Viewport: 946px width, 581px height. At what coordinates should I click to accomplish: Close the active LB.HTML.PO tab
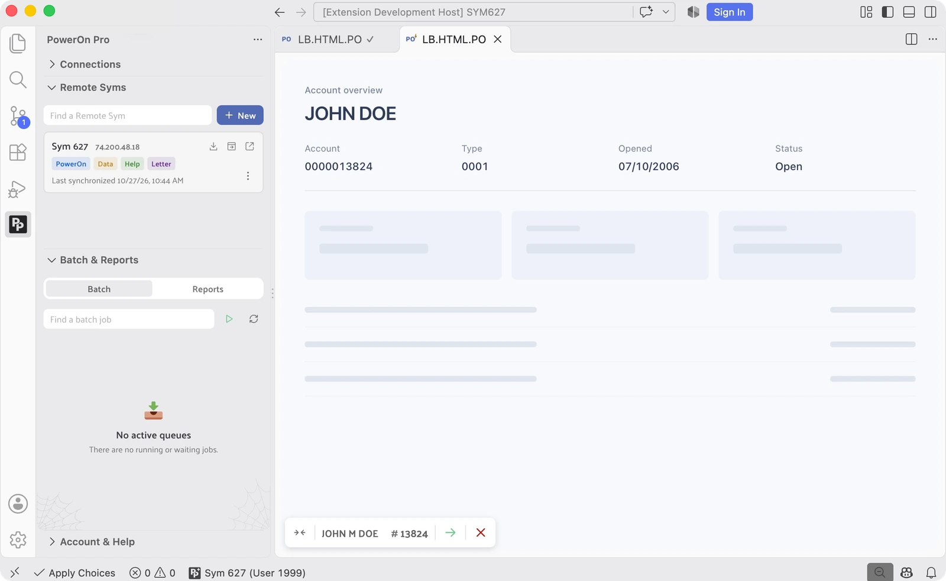point(498,39)
